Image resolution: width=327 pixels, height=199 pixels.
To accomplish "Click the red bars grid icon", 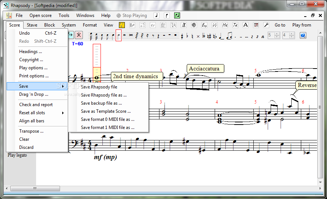I will point(256,25).
